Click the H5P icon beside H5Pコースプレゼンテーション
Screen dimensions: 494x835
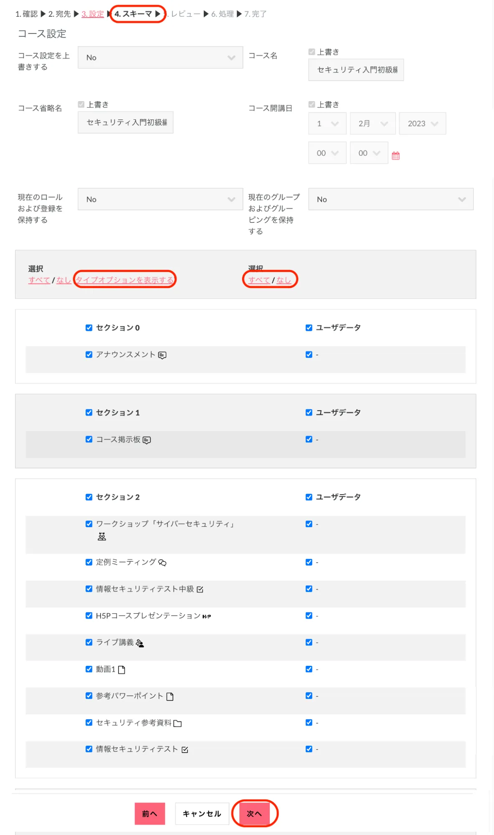pos(207,616)
